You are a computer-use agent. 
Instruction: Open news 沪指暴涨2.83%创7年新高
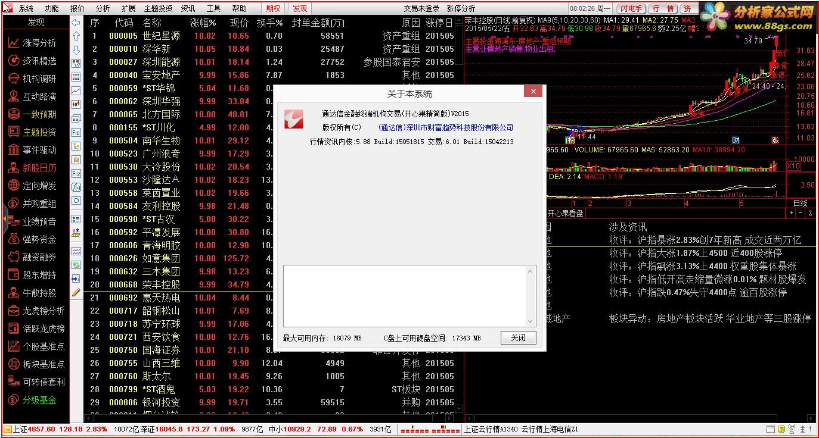pyautogui.click(x=705, y=240)
